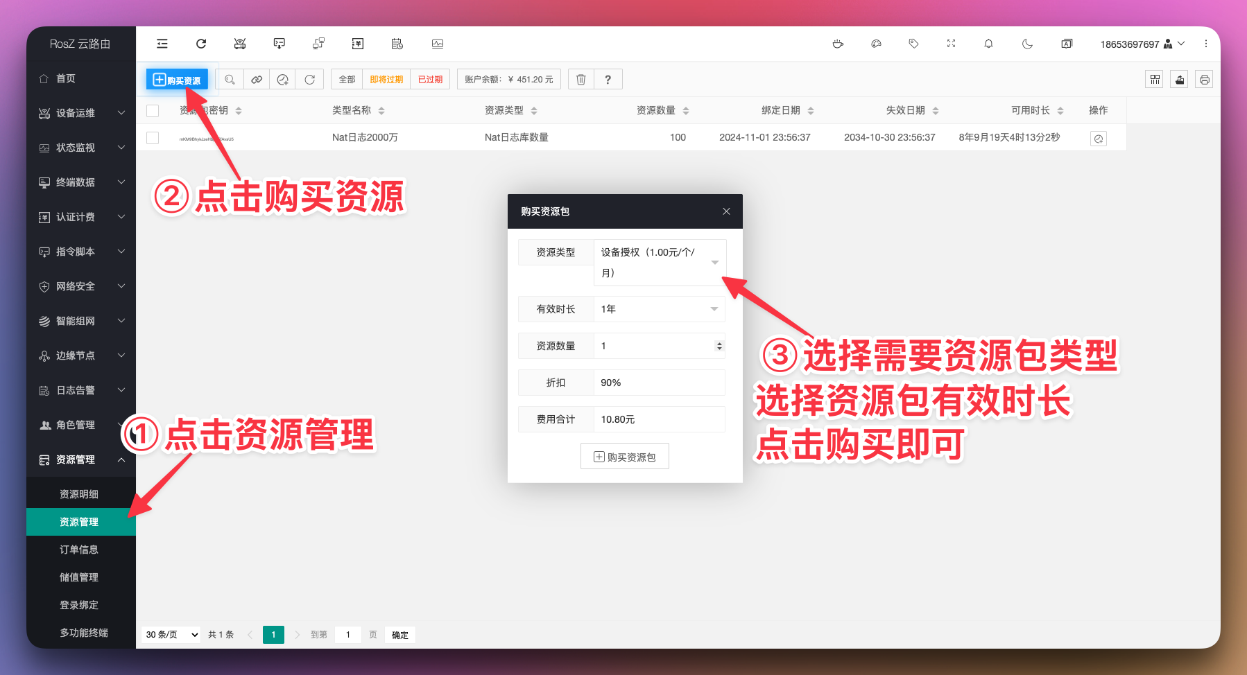
Task: Click the print icon at top right
Action: pyautogui.click(x=1205, y=80)
